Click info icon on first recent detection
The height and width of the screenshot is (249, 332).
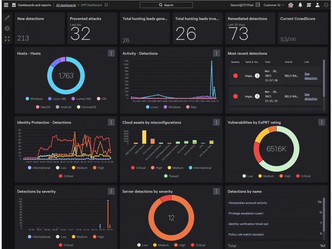pos(257,76)
